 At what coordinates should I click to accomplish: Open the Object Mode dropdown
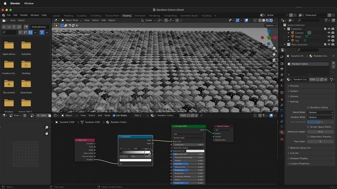[x=72, y=20]
